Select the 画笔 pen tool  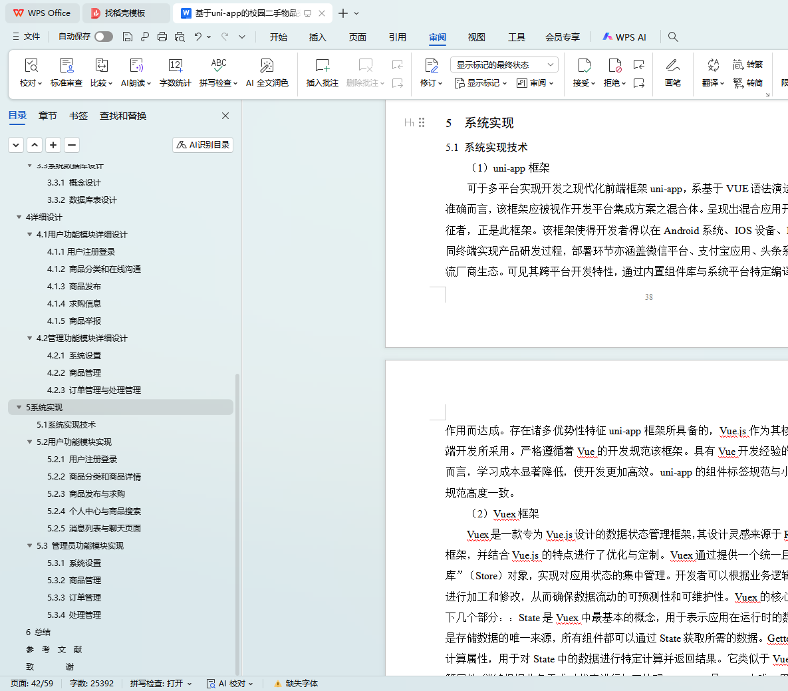coord(672,72)
